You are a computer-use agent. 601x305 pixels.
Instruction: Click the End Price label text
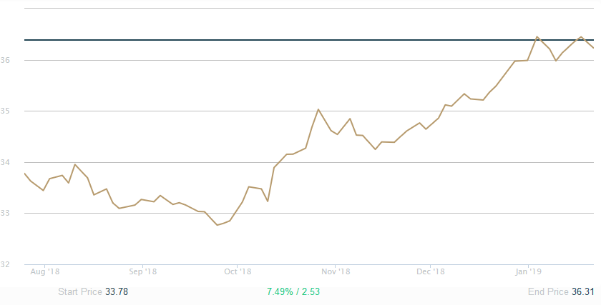(547, 292)
